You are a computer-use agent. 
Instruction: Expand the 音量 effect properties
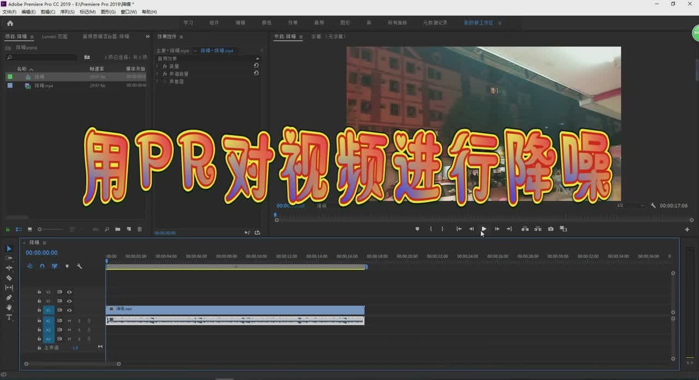pos(157,66)
